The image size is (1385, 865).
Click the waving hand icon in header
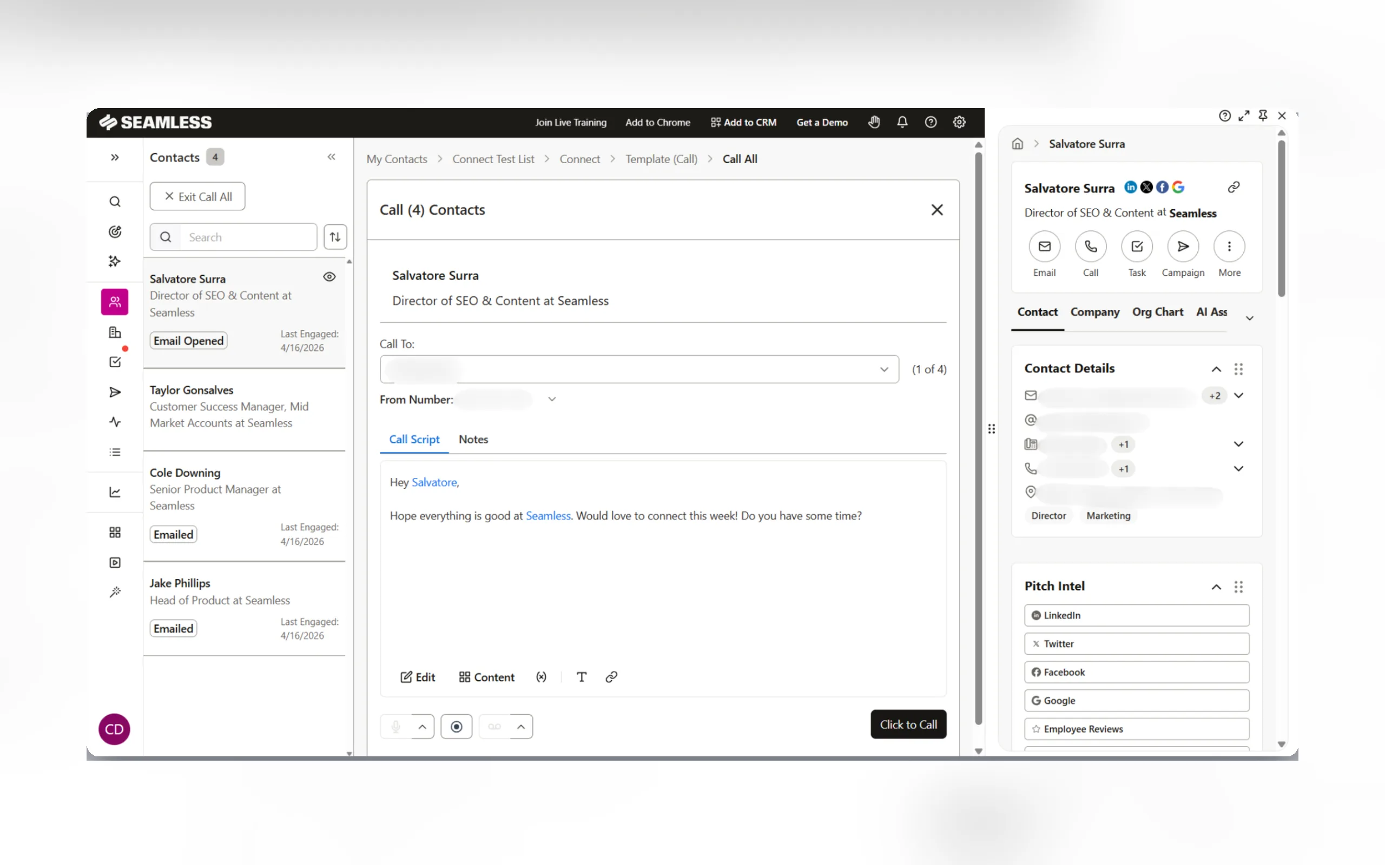[874, 122]
